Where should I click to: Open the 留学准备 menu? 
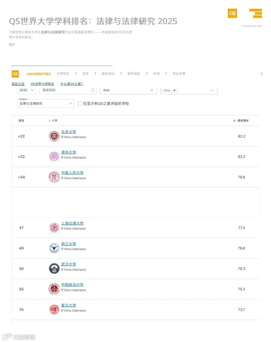134,74
